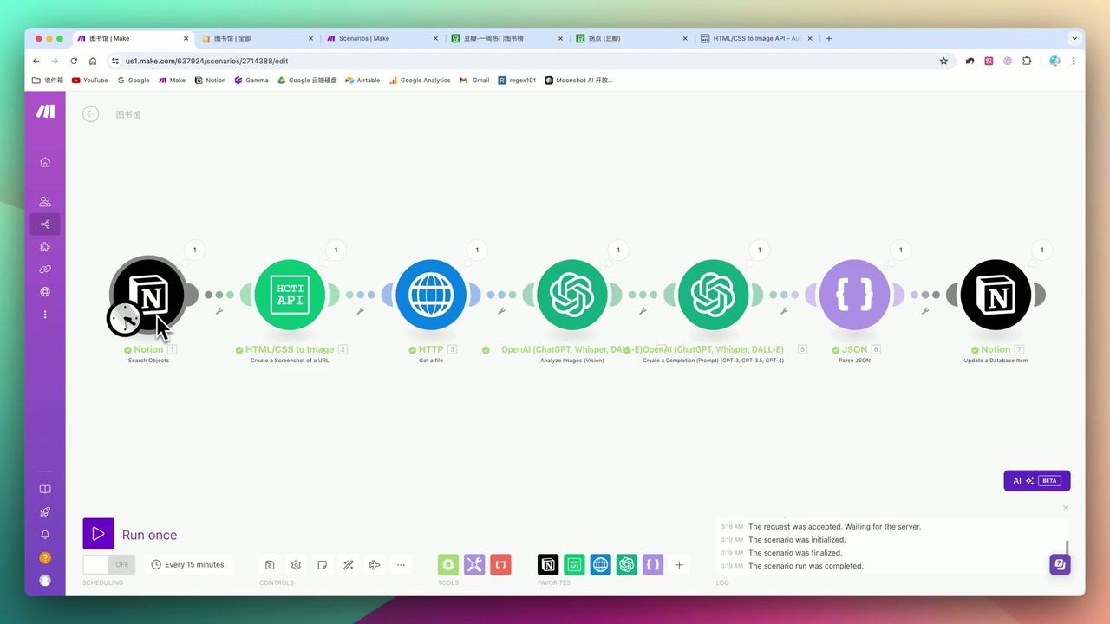Switch to the HTML/CSS to Image API tab

[x=754, y=38]
